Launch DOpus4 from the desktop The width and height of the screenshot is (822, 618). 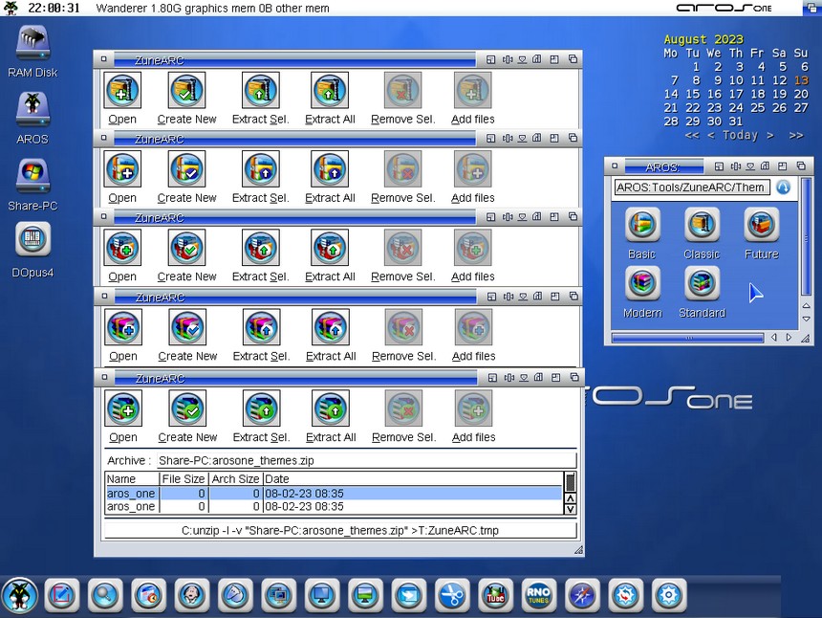(32, 239)
